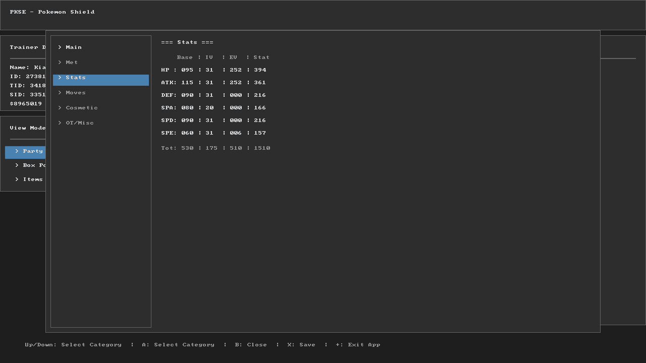Screen dimensions: 646x363
Task: Select the SPE EV value 006
Action: point(236,133)
